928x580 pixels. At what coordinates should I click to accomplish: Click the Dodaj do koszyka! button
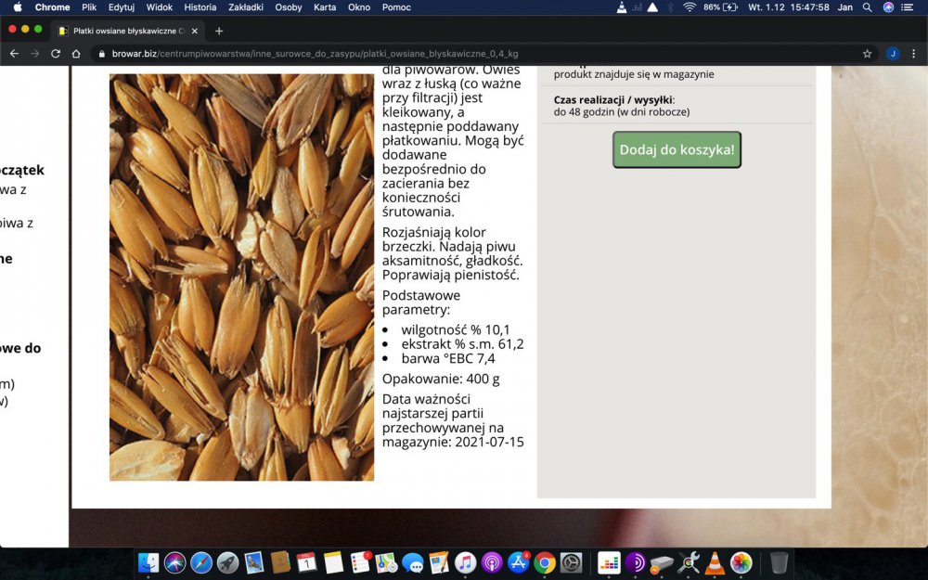(677, 149)
